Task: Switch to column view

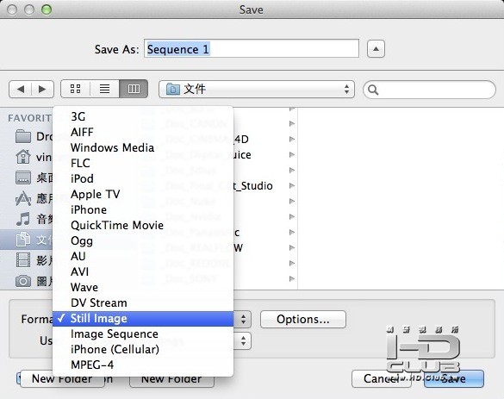Action: 134,89
